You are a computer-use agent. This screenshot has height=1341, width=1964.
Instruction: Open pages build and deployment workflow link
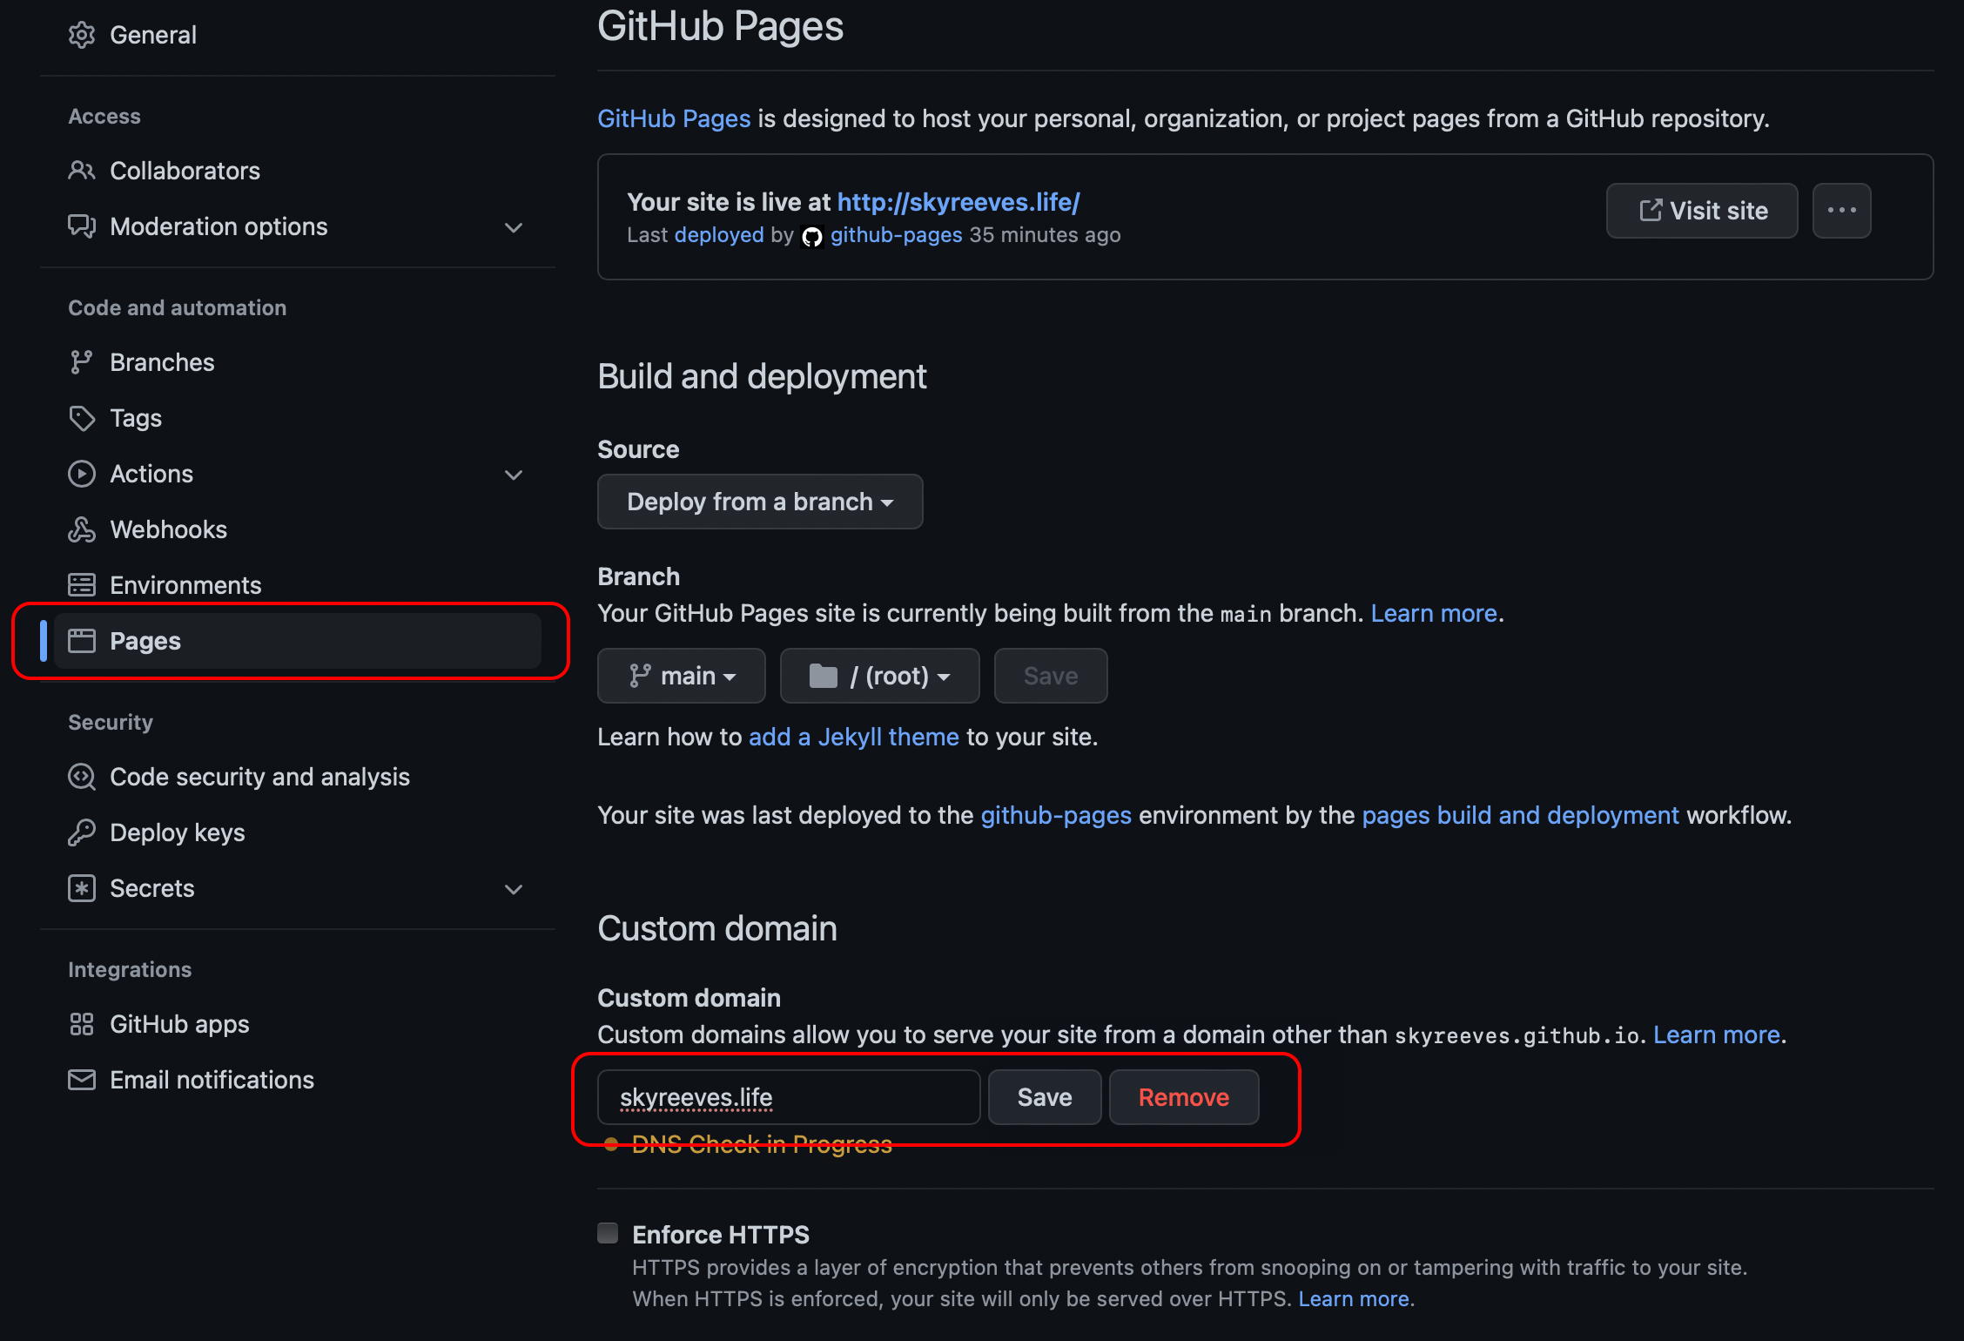(1520, 815)
